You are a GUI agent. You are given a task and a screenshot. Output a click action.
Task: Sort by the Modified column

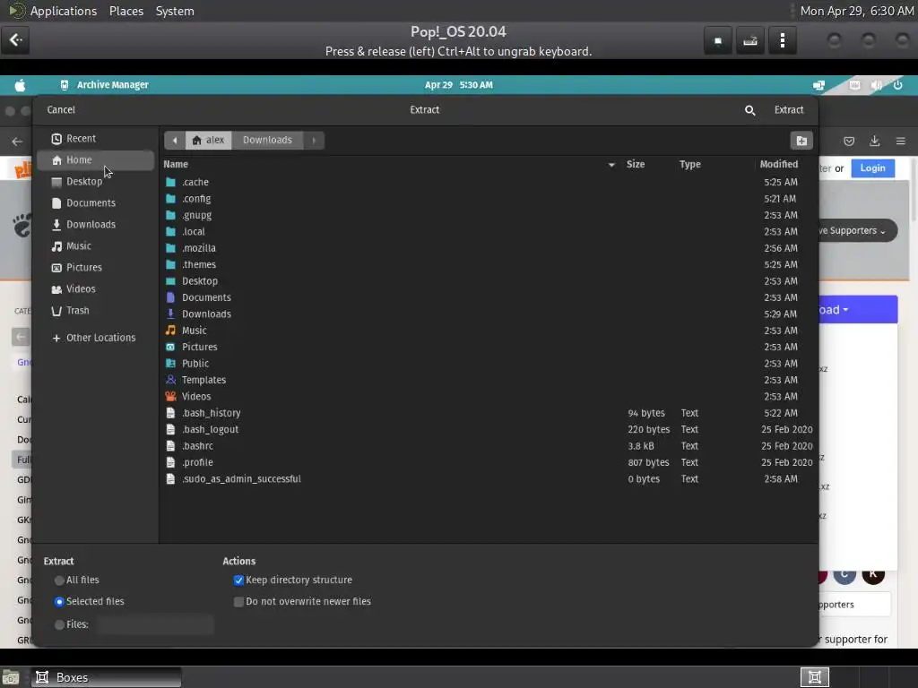779,165
